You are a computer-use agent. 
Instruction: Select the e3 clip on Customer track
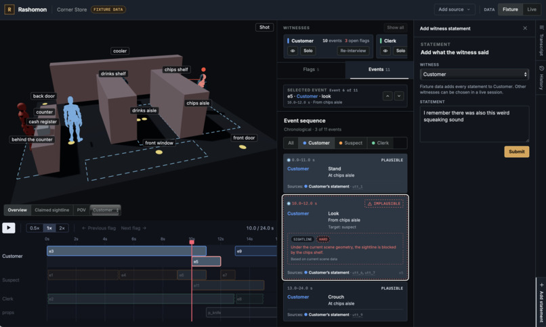(127, 251)
